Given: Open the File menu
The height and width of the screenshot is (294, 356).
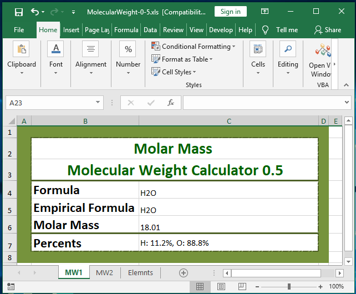Looking at the screenshot, I should click(19, 30).
